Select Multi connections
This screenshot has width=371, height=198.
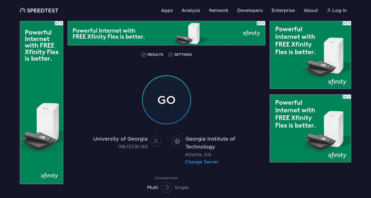(153, 187)
